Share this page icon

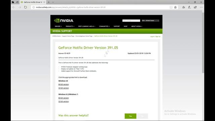pos(195,7)
